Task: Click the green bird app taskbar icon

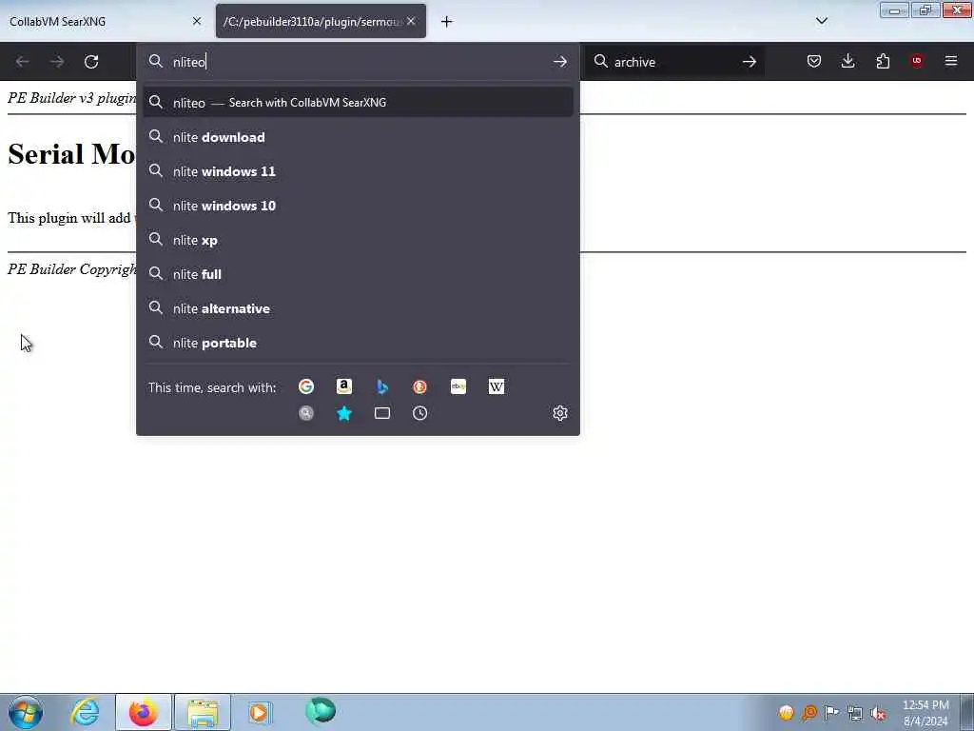Action: pyautogui.click(x=321, y=711)
